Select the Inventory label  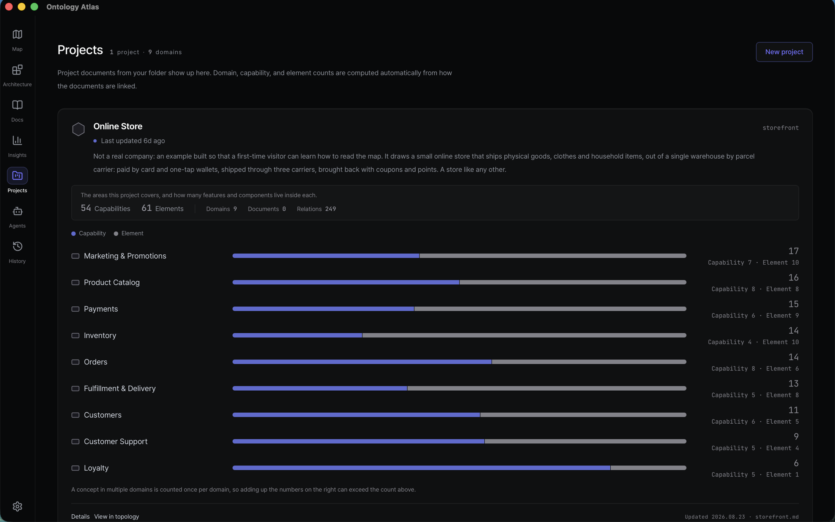coord(100,336)
